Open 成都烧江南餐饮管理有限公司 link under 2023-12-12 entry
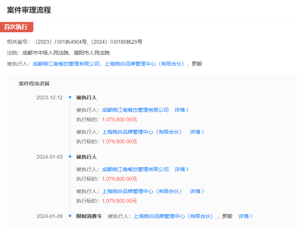Screen dimensions: 297x229 tap(135, 110)
